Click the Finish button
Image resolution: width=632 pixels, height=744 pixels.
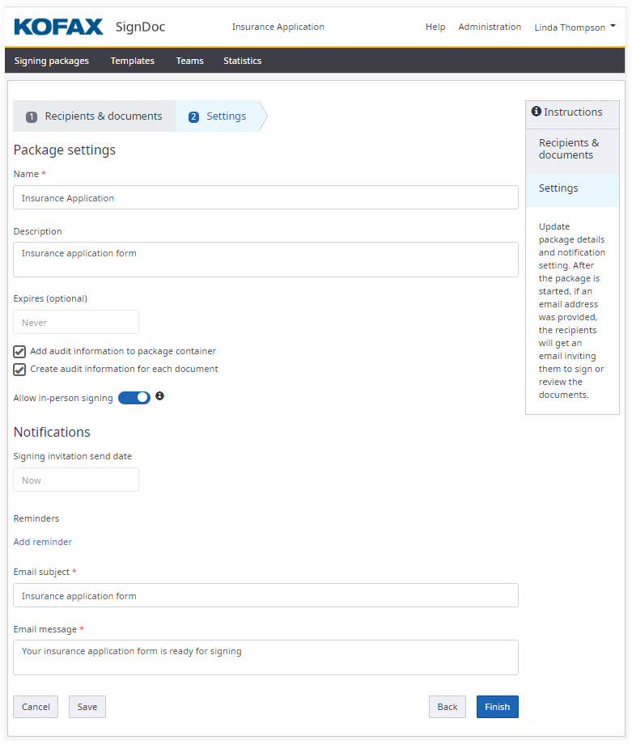click(497, 707)
